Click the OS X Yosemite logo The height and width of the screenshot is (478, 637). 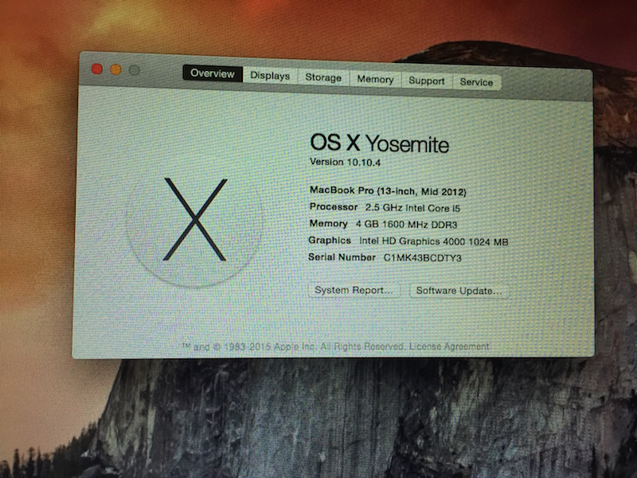[x=194, y=221]
